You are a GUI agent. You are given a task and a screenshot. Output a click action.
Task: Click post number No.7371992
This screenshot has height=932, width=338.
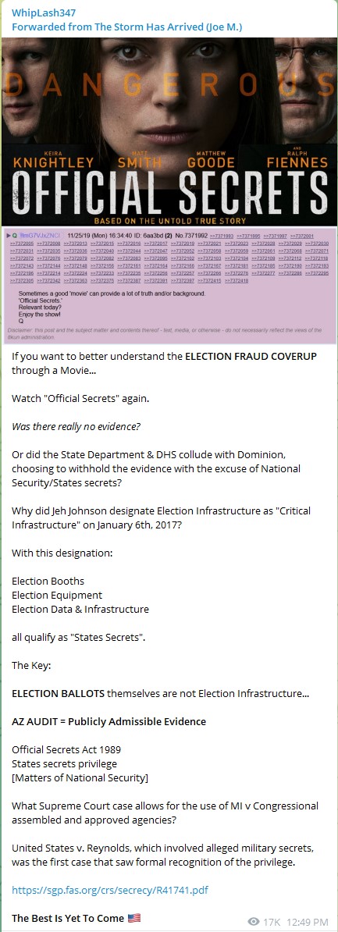pos(190,236)
